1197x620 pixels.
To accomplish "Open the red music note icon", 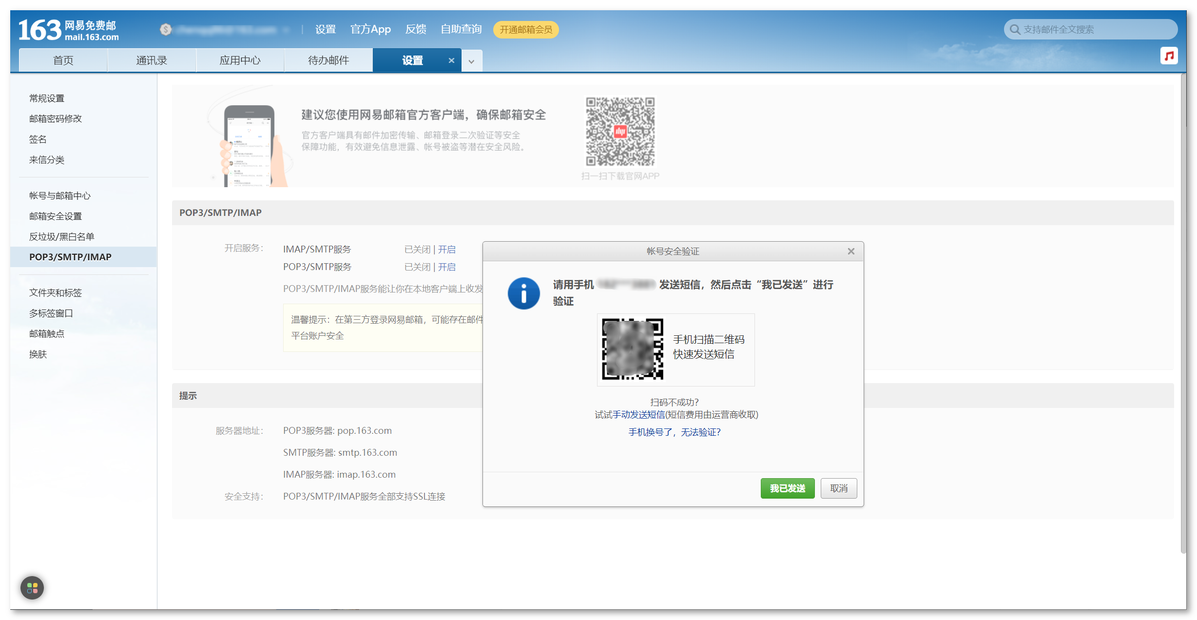I will tap(1169, 56).
